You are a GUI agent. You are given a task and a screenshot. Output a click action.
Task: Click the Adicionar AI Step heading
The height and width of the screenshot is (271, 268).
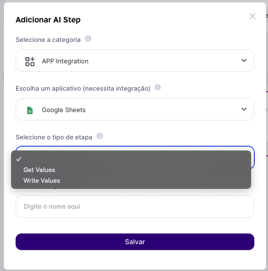click(x=48, y=19)
